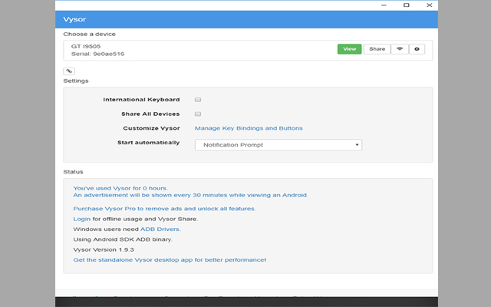Screen dimensions: 491x307
Task: Click the wireless connection icon
Action: [399, 49]
